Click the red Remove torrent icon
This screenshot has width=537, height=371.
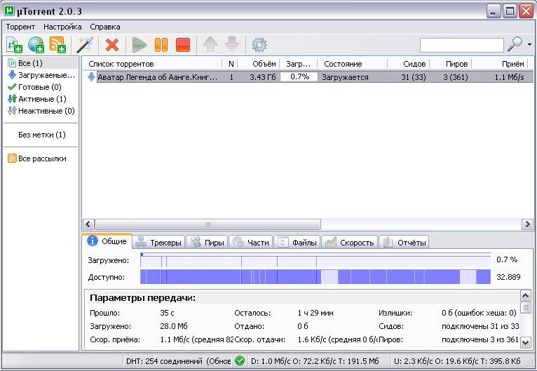click(x=112, y=45)
